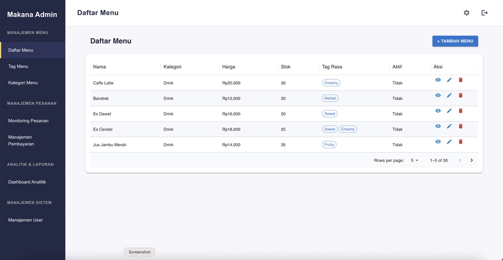Delete the Caffe Latte menu item
This screenshot has width=503, height=260.
[461, 80]
